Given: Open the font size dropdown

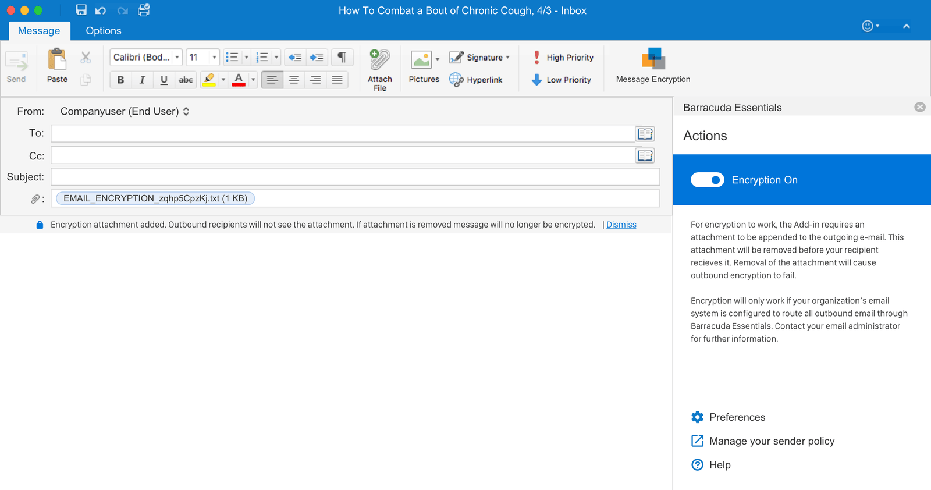Looking at the screenshot, I should pos(214,57).
